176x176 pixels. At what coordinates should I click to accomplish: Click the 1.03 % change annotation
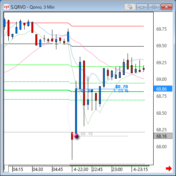pyautogui.click(x=121, y=91)
